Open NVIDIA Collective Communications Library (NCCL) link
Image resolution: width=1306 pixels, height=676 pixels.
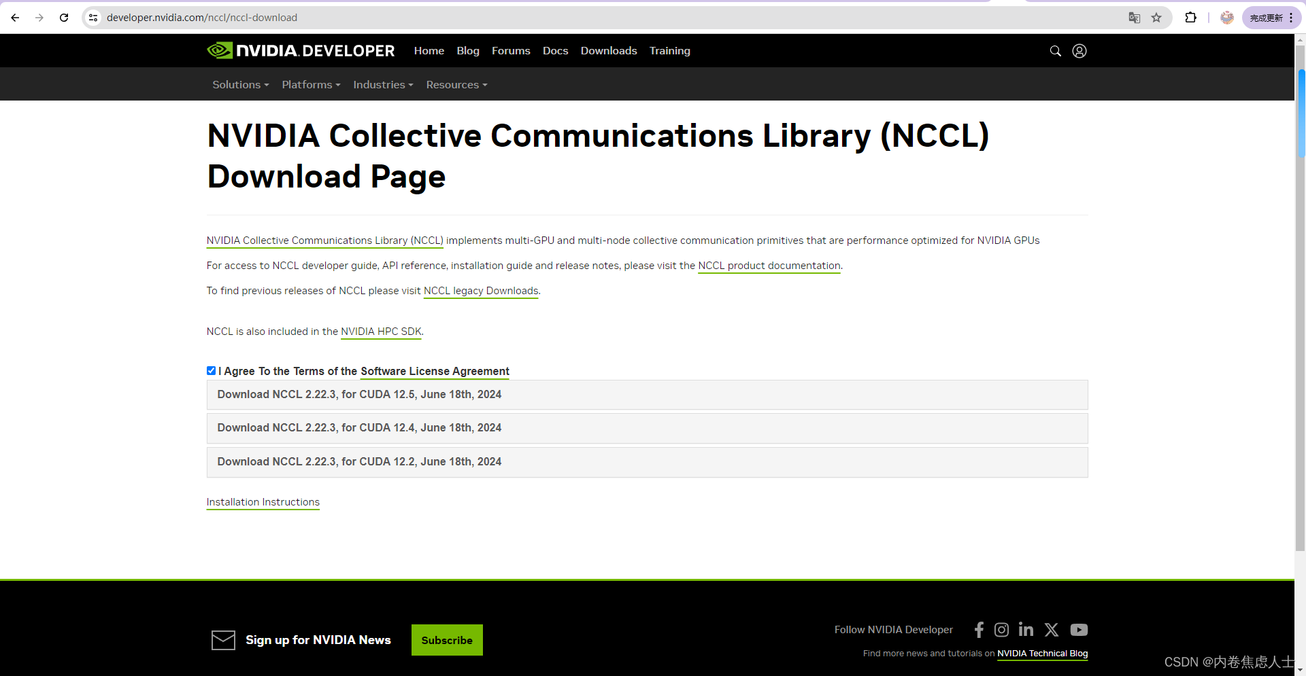tap(325, 241)
